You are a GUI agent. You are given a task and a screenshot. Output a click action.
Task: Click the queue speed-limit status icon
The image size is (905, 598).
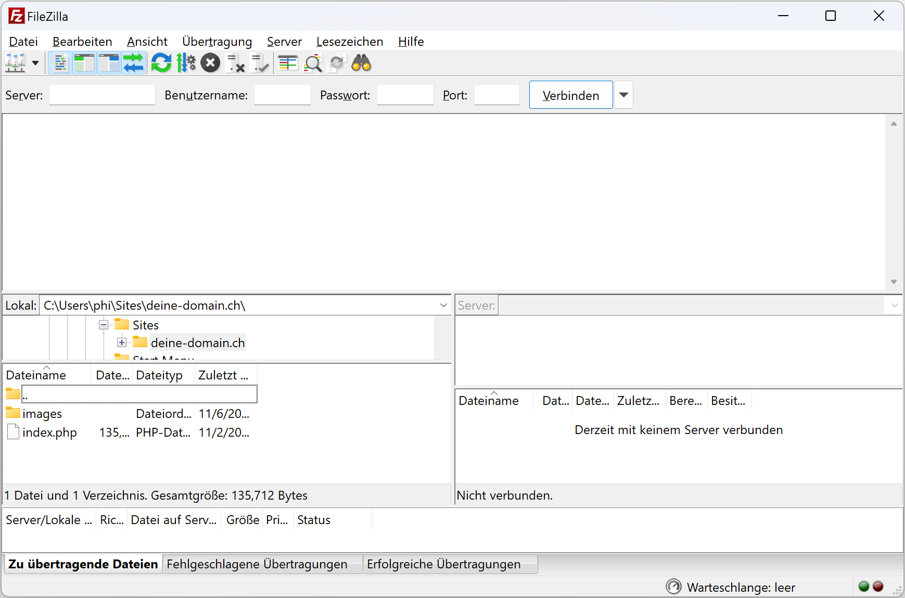pyautogui.click(x=674, y=587)
